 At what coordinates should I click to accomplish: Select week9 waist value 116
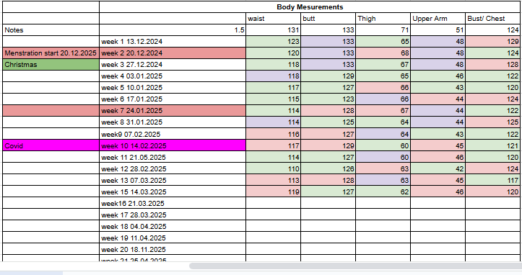tap(274, 134)
